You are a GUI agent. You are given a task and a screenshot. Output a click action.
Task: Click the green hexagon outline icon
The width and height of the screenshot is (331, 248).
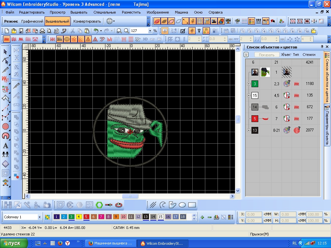pyautogui.click(x=99, y=205)
